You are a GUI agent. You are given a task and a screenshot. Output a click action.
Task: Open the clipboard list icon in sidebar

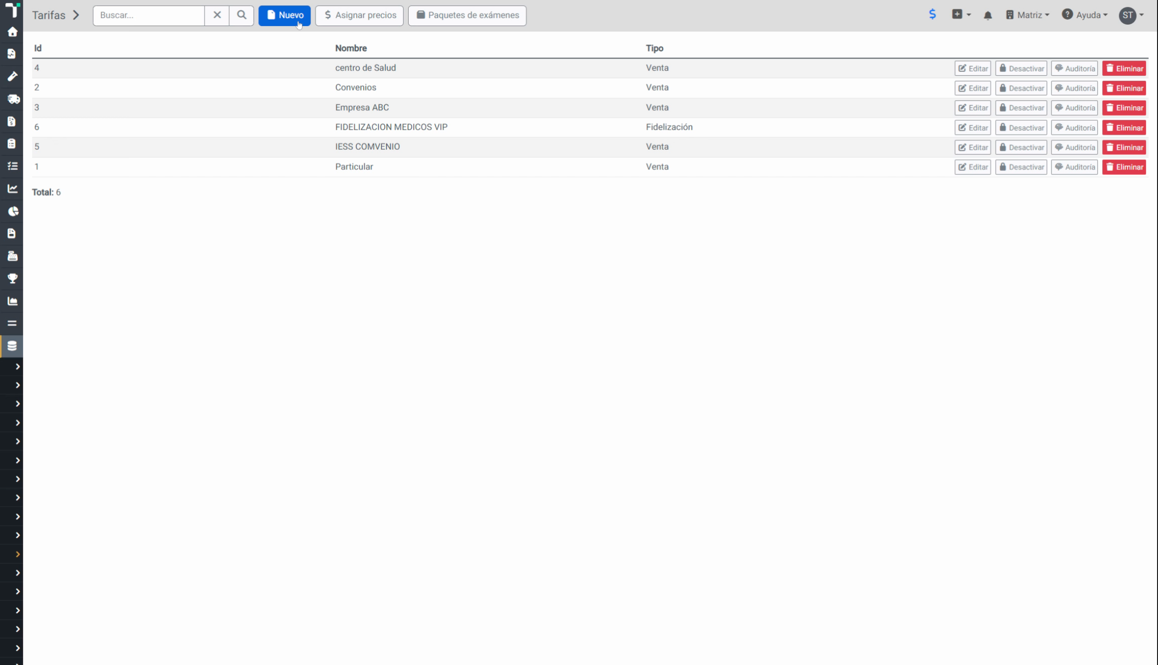click(x=12, y=143)
